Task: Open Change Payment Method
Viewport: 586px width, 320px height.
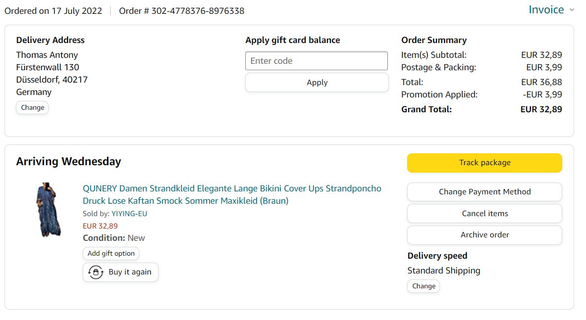Action: coord(484,192)
